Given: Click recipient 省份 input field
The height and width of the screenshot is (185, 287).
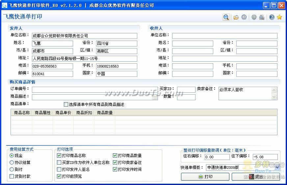Looking at the screenshot, I should tap(257, 43).
